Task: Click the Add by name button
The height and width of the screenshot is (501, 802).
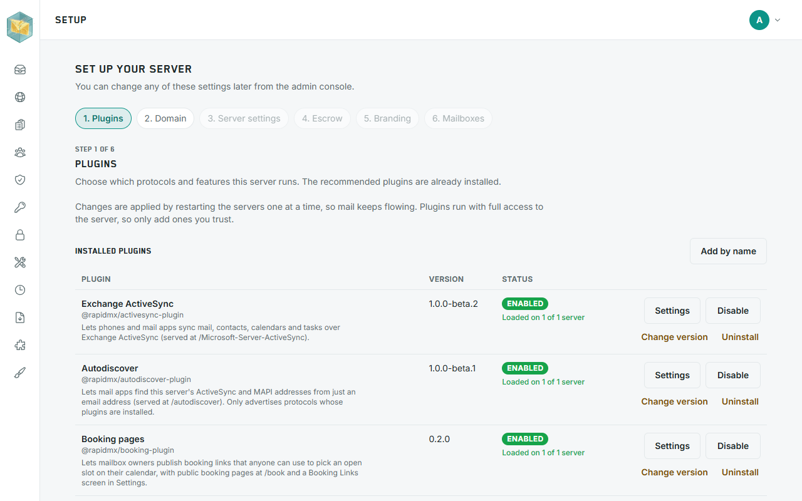Action: point(728,251)
